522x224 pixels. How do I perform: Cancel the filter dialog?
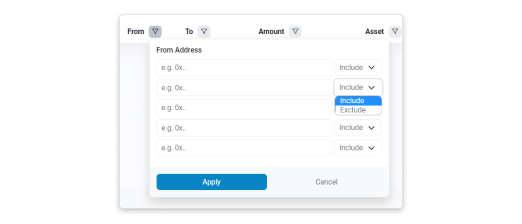[326, 182]
